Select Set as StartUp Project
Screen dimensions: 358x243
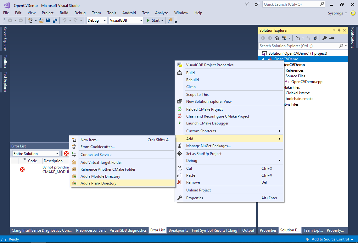229,153
